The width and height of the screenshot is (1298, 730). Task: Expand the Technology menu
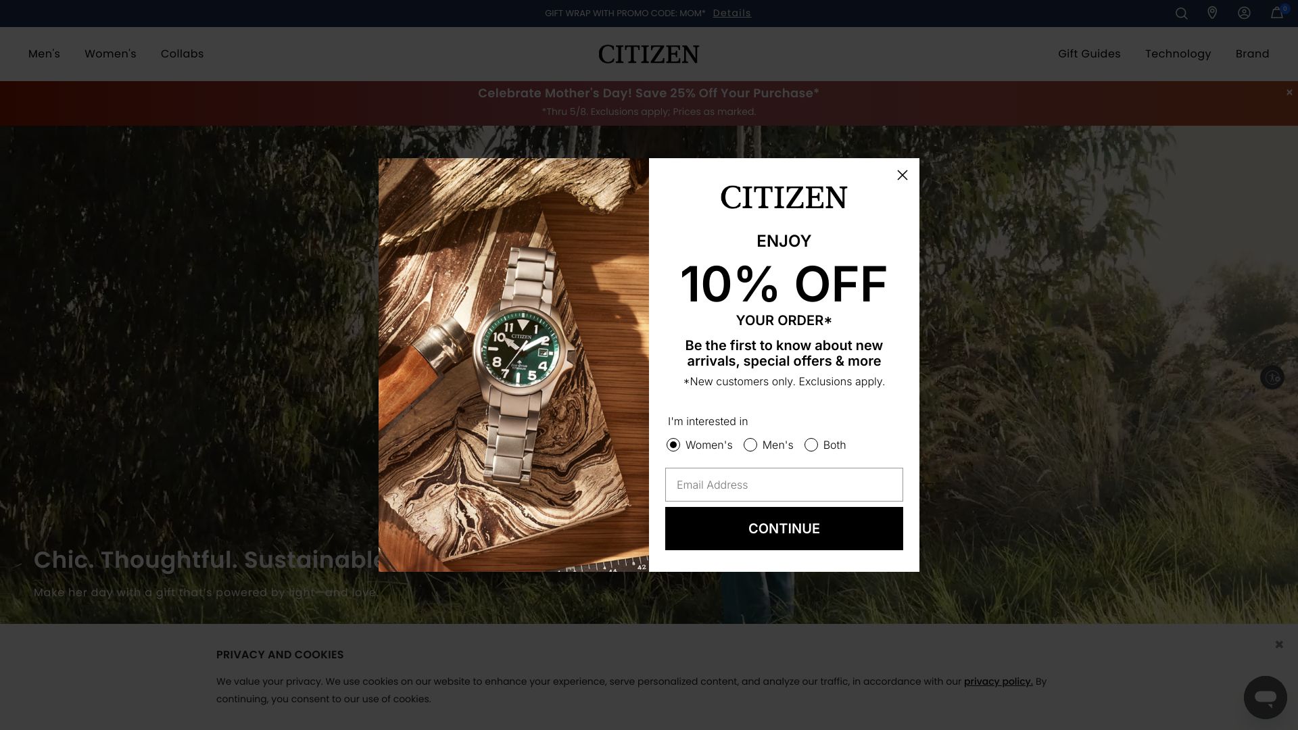click(x=1178, y=53)
